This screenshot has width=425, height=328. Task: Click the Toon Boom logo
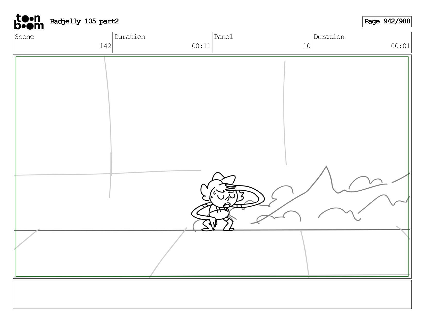click(x=29, y=22)
